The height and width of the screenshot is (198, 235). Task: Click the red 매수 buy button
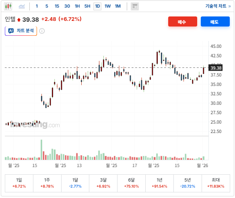click(x=183, y=22)
